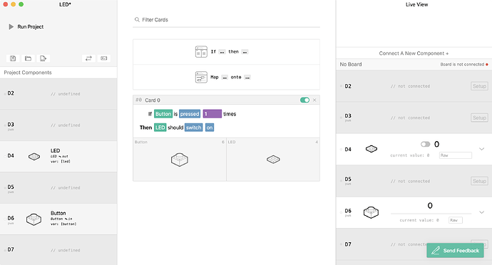Click the Map-onto card template icon

click(x=201, y=77)
